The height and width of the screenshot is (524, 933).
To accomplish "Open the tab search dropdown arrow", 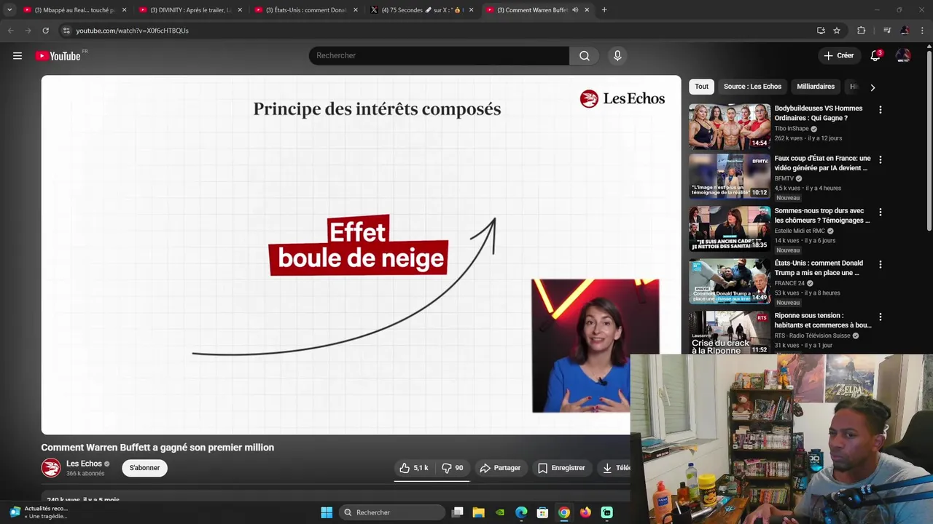I will 9,10.
